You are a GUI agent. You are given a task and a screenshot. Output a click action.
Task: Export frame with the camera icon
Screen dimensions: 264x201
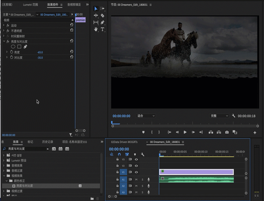(227, 132)
